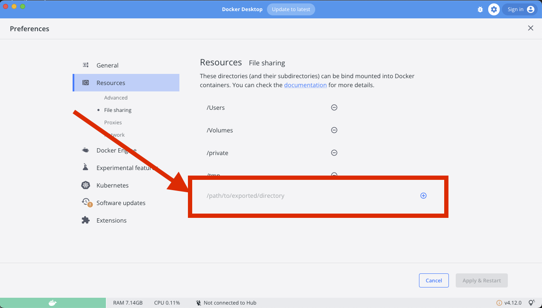Click the Experimental features flask icon

click(85, 167)
